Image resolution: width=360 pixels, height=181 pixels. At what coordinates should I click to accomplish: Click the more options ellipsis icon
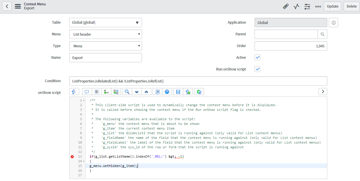tap(318, 6)
